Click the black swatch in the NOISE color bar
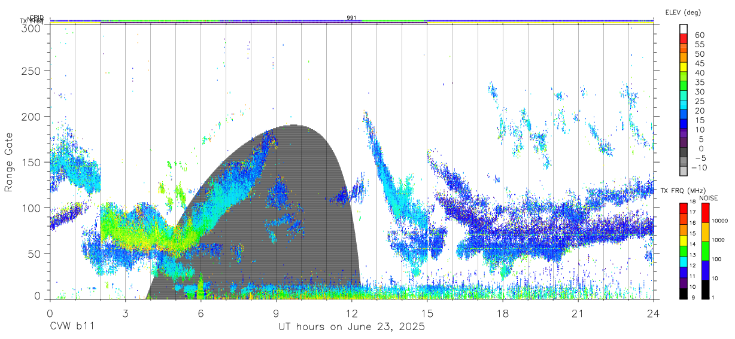 tap(704, 289)
